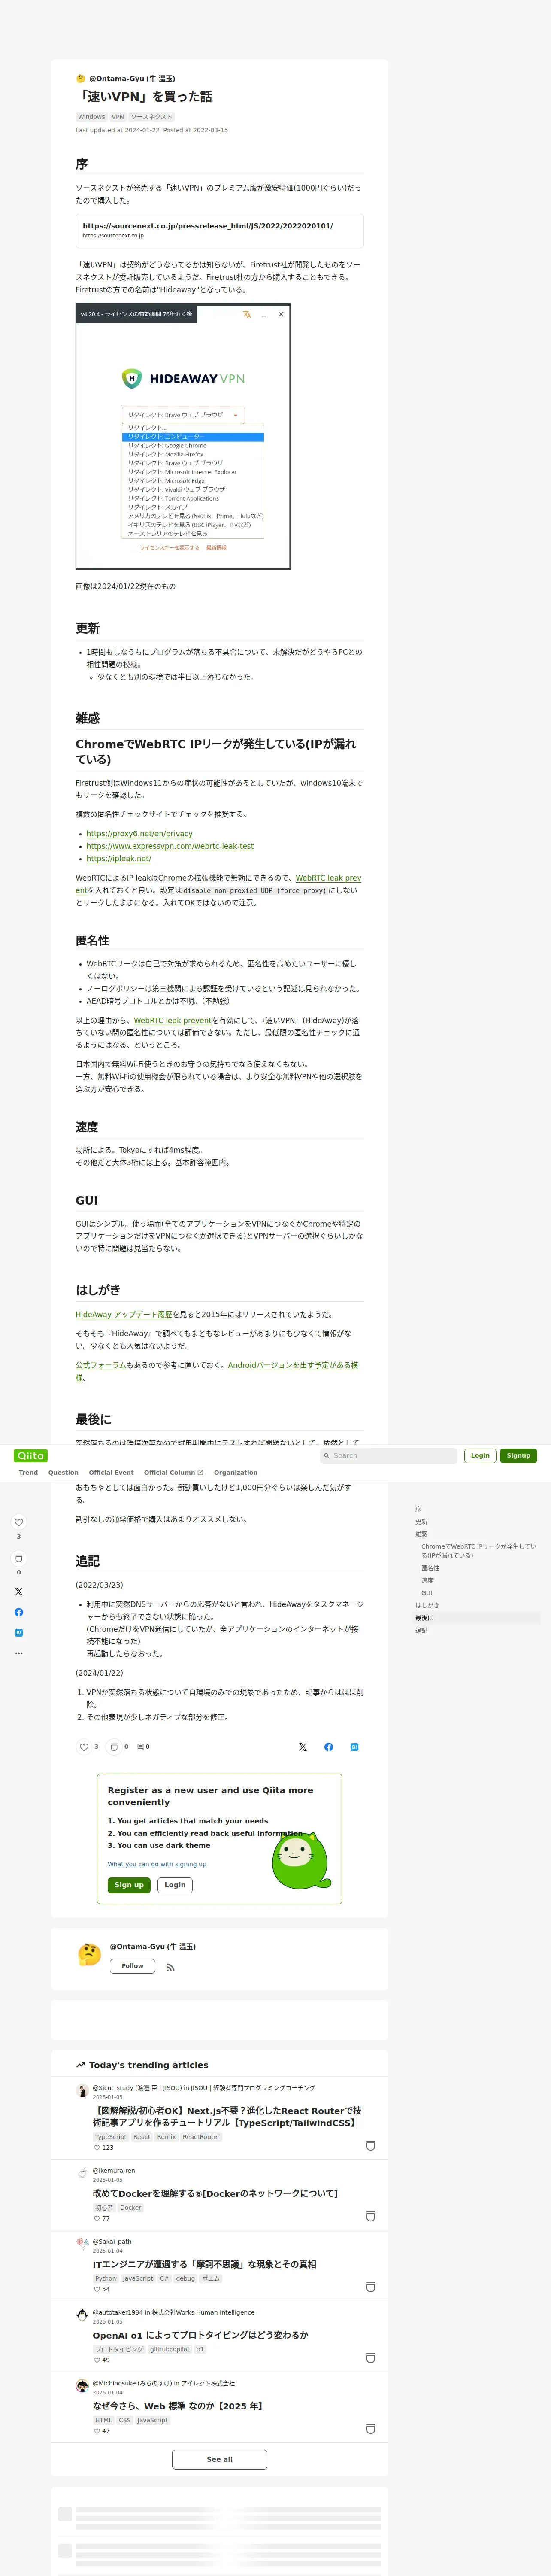The image size is (551, 2576).
Task: Open the Question menu item
Action: point(63,1472)
